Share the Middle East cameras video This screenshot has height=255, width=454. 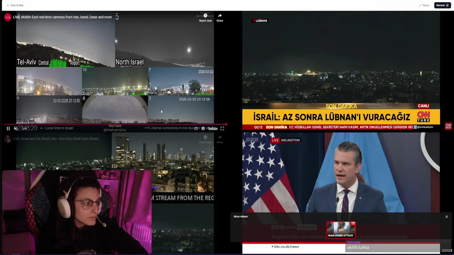[x=220, y=18]
